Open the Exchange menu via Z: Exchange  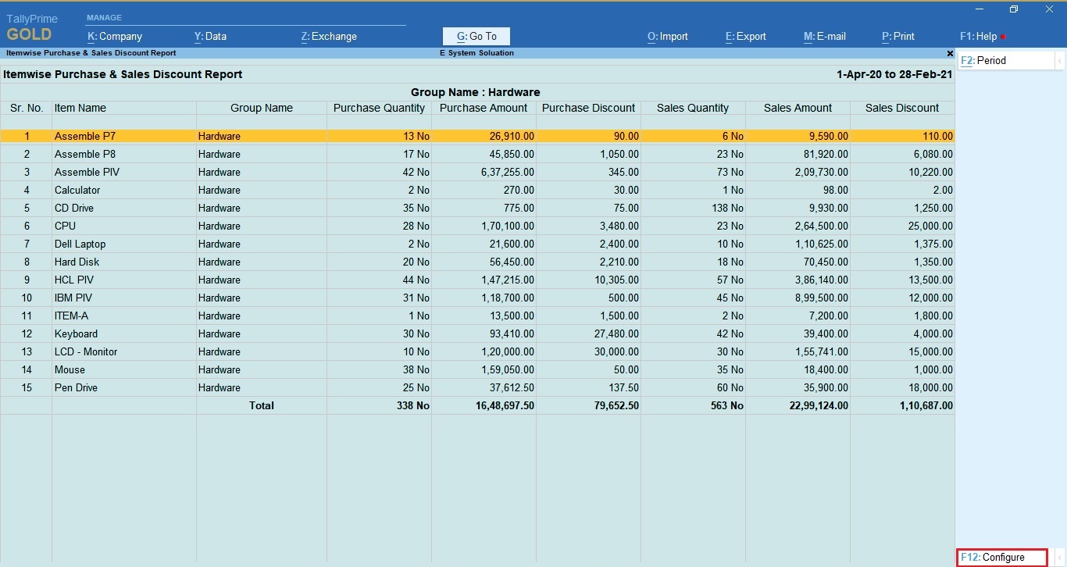pyautogui.click(x=328, y=36)
